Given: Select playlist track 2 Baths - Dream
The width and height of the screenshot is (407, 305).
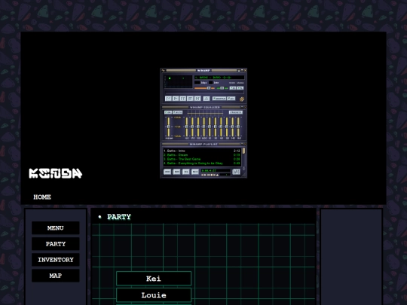Looking at the screenshot, I should click(x=202, y=155).
